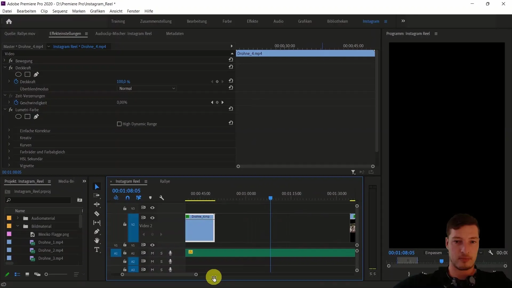Expand HSL Sekundär section
The width and height of the screenshot is (512, 288).
click(x=9, y=158)
